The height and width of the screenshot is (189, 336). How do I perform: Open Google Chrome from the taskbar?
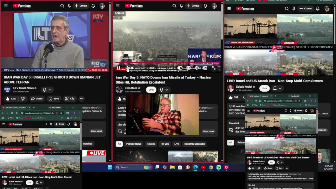211,167
